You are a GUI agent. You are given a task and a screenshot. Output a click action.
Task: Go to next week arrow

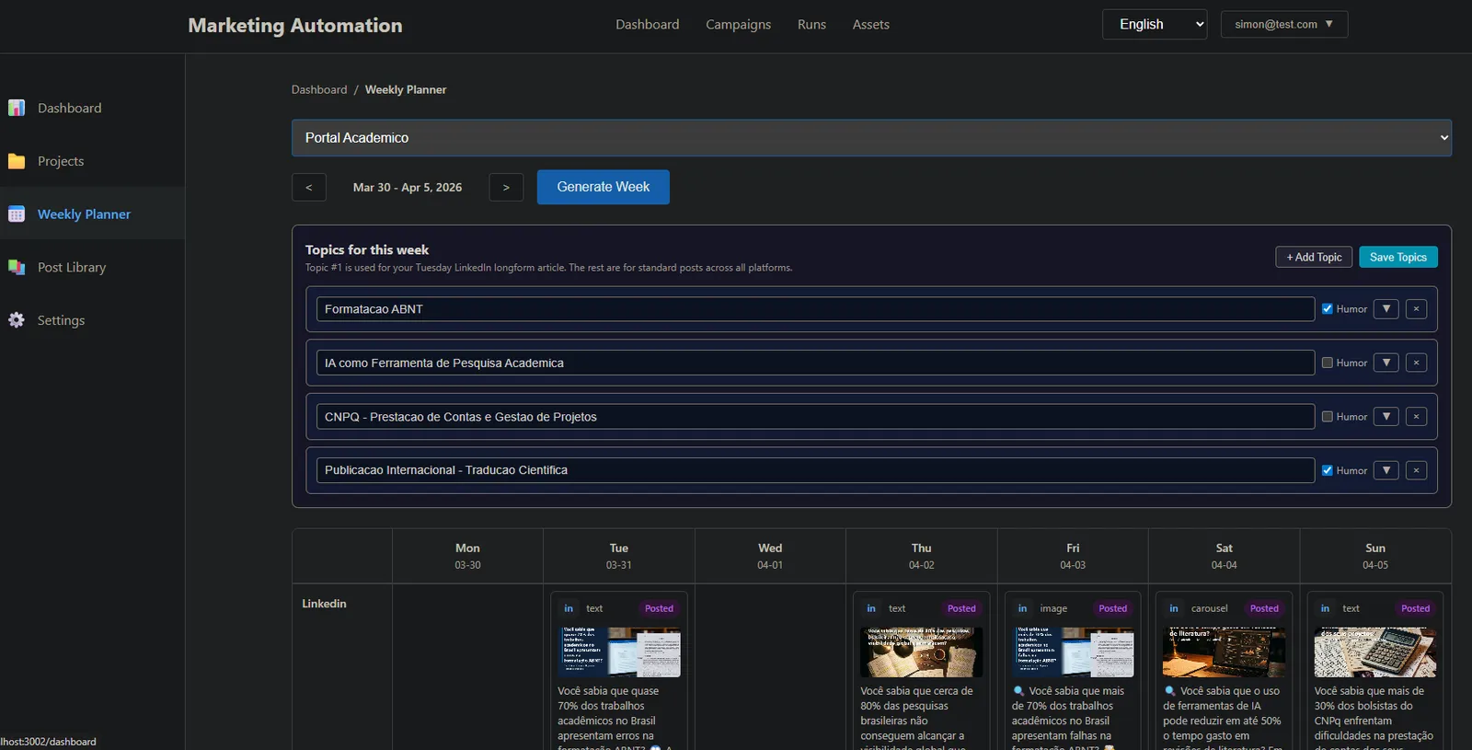click(x=506, y=187)
